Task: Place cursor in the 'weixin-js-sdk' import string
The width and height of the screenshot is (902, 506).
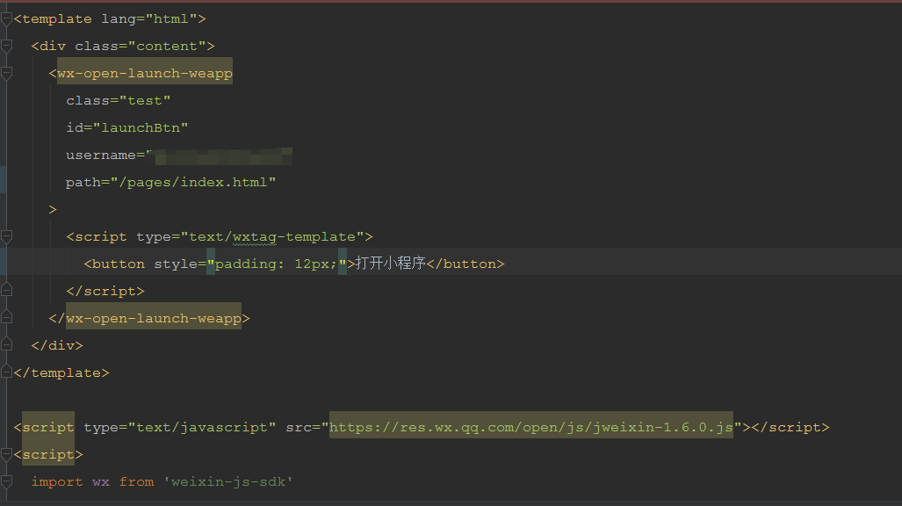Action: (228, 481)
